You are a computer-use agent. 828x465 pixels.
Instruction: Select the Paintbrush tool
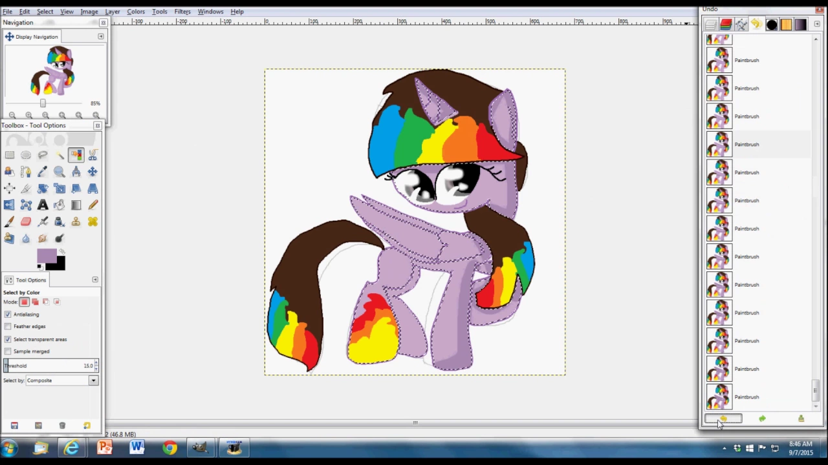click(x=10, y=222)
